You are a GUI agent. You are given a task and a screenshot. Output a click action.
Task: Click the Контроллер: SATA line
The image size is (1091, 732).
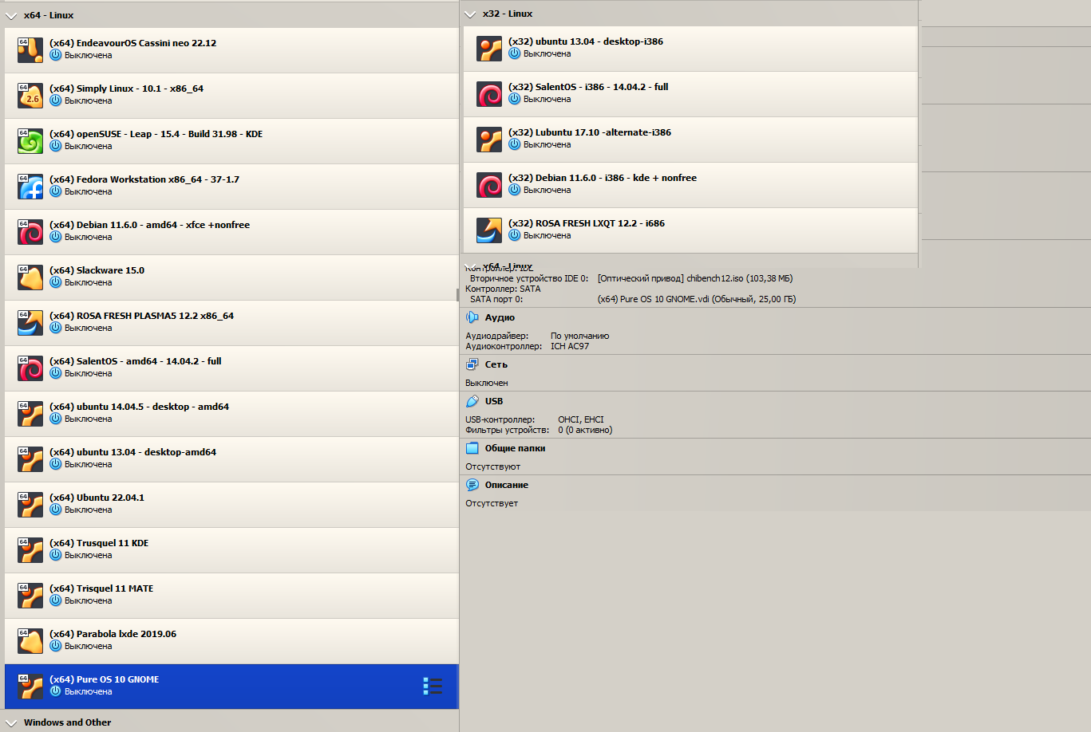(x=503, y=289)
